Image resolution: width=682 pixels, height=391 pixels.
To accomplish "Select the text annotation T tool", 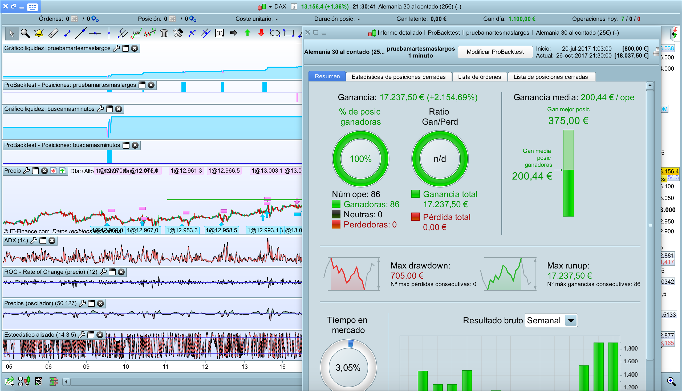I will pos(220,33).
